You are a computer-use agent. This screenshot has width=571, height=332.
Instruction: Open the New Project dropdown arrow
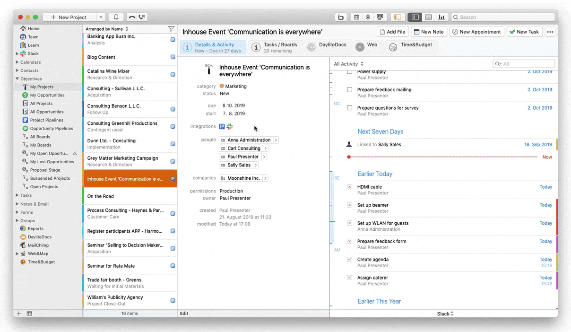101,17
